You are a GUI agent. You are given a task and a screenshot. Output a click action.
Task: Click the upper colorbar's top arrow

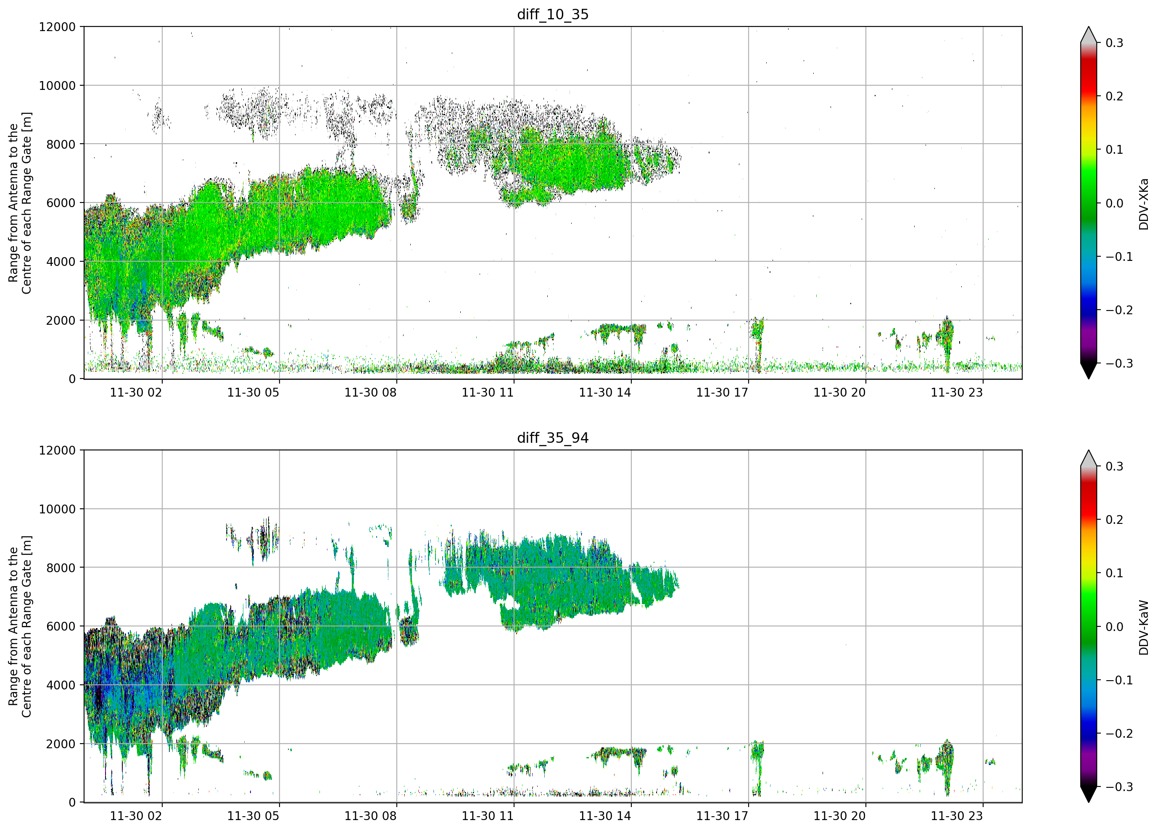coord(1089,35)
